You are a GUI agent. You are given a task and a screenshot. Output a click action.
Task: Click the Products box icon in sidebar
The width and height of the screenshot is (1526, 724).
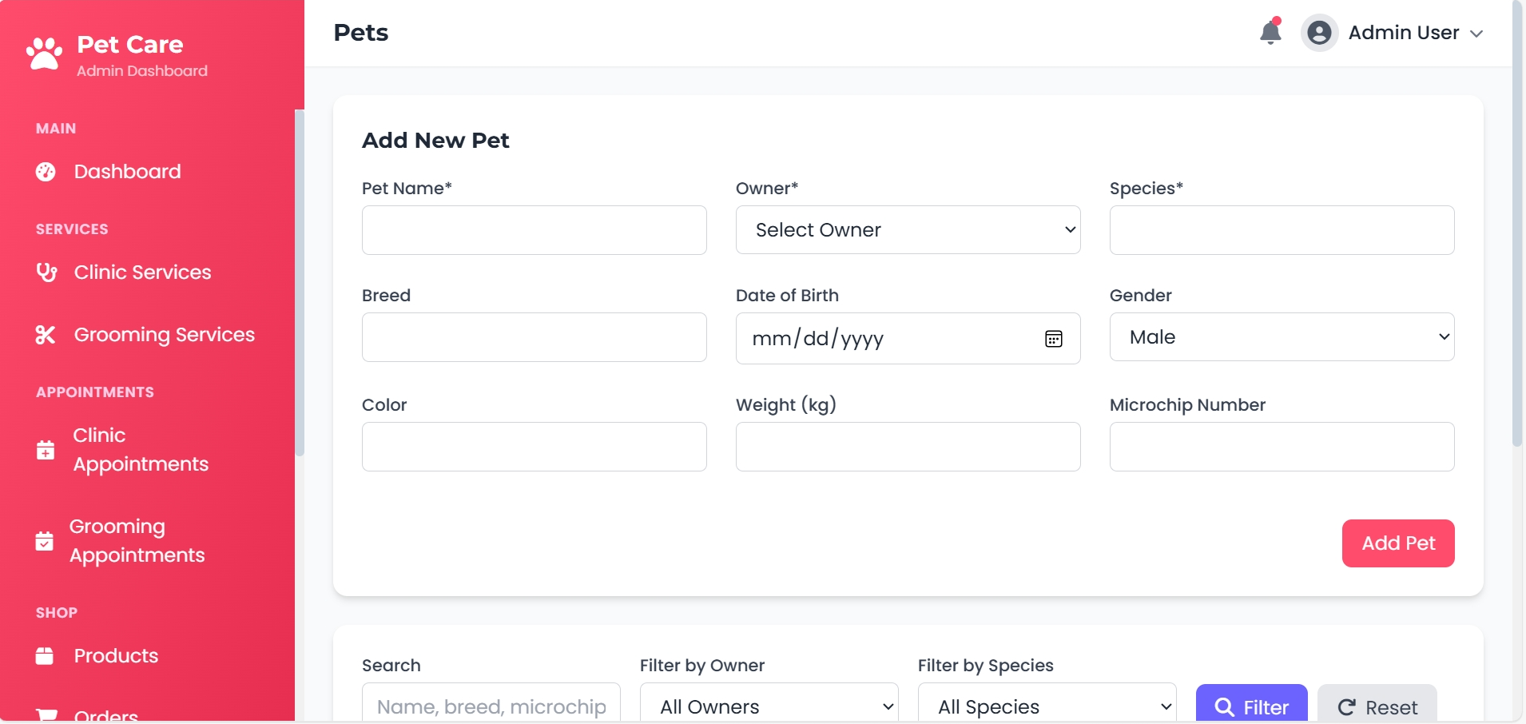45,656
